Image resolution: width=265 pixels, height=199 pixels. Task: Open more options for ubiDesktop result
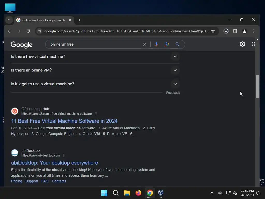click(x=64, y=155)
